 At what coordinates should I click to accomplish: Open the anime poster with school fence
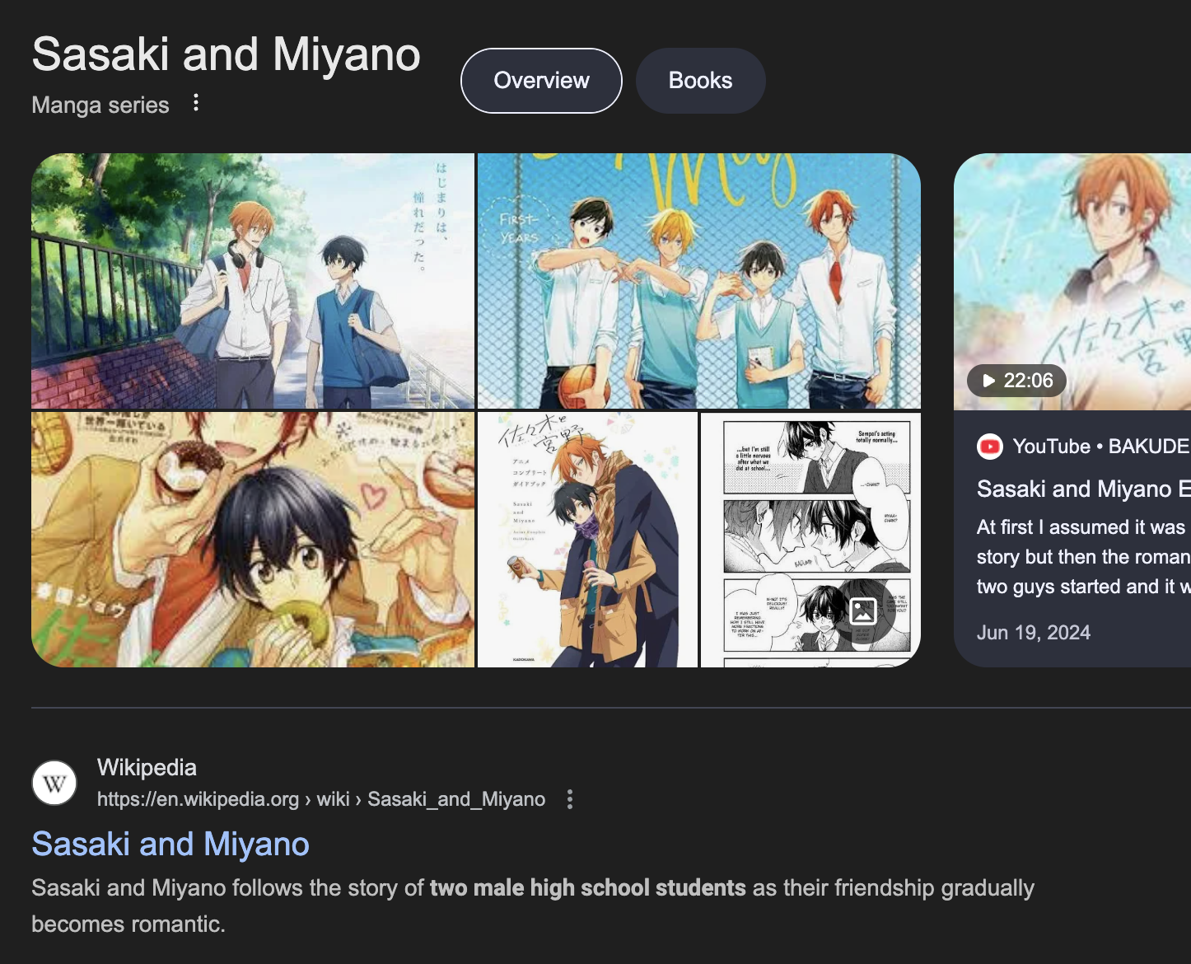coord(253,281)
